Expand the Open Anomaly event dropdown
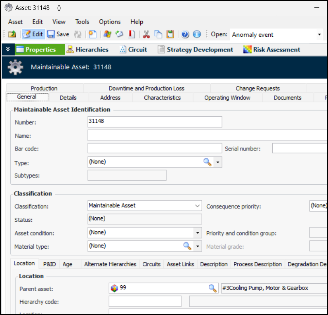Screen dimensions: 328x315 tap(319, 35)
